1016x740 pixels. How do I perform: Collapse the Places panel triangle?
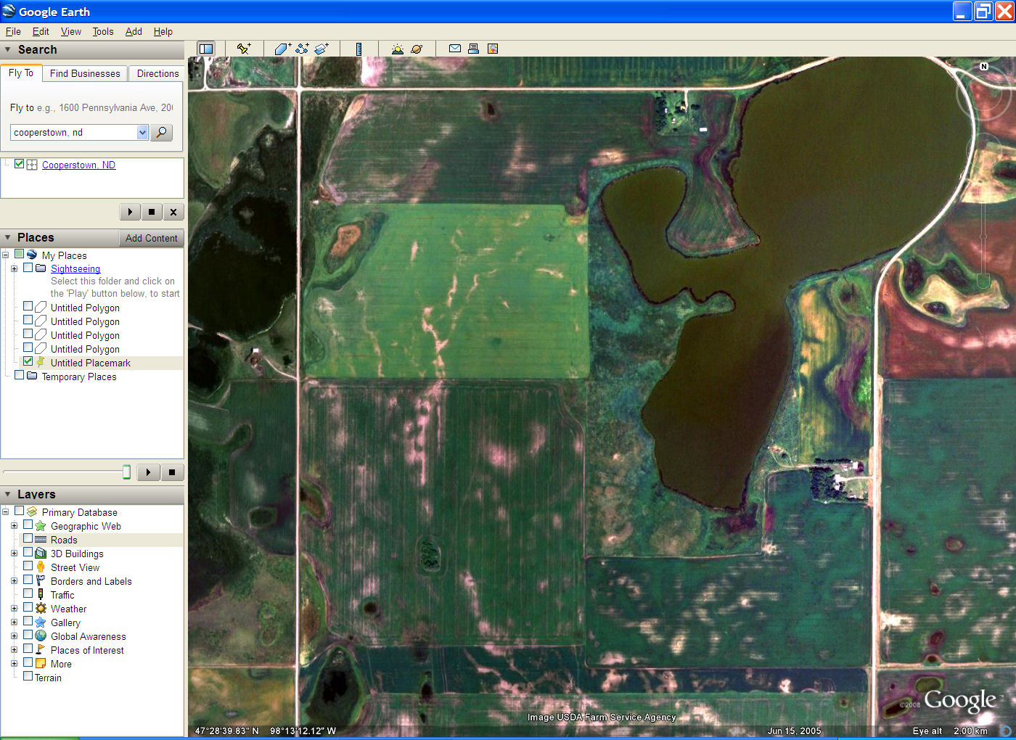click(x=8, y=237)
